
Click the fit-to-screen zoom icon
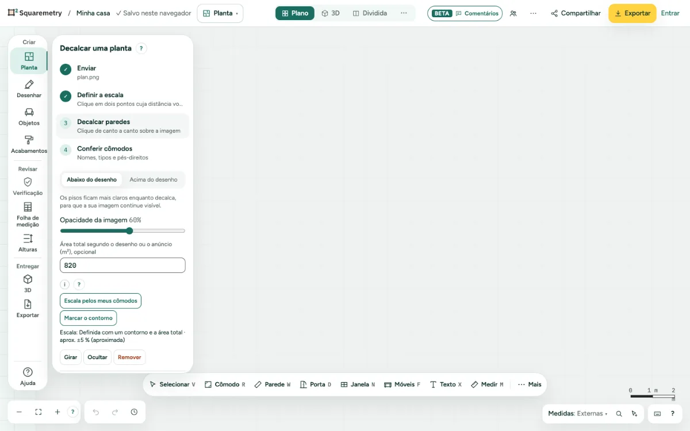tap(39, 412)
